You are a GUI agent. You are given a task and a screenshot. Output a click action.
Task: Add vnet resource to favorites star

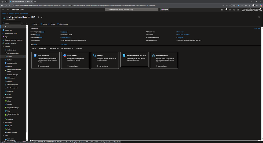(42, 17)
